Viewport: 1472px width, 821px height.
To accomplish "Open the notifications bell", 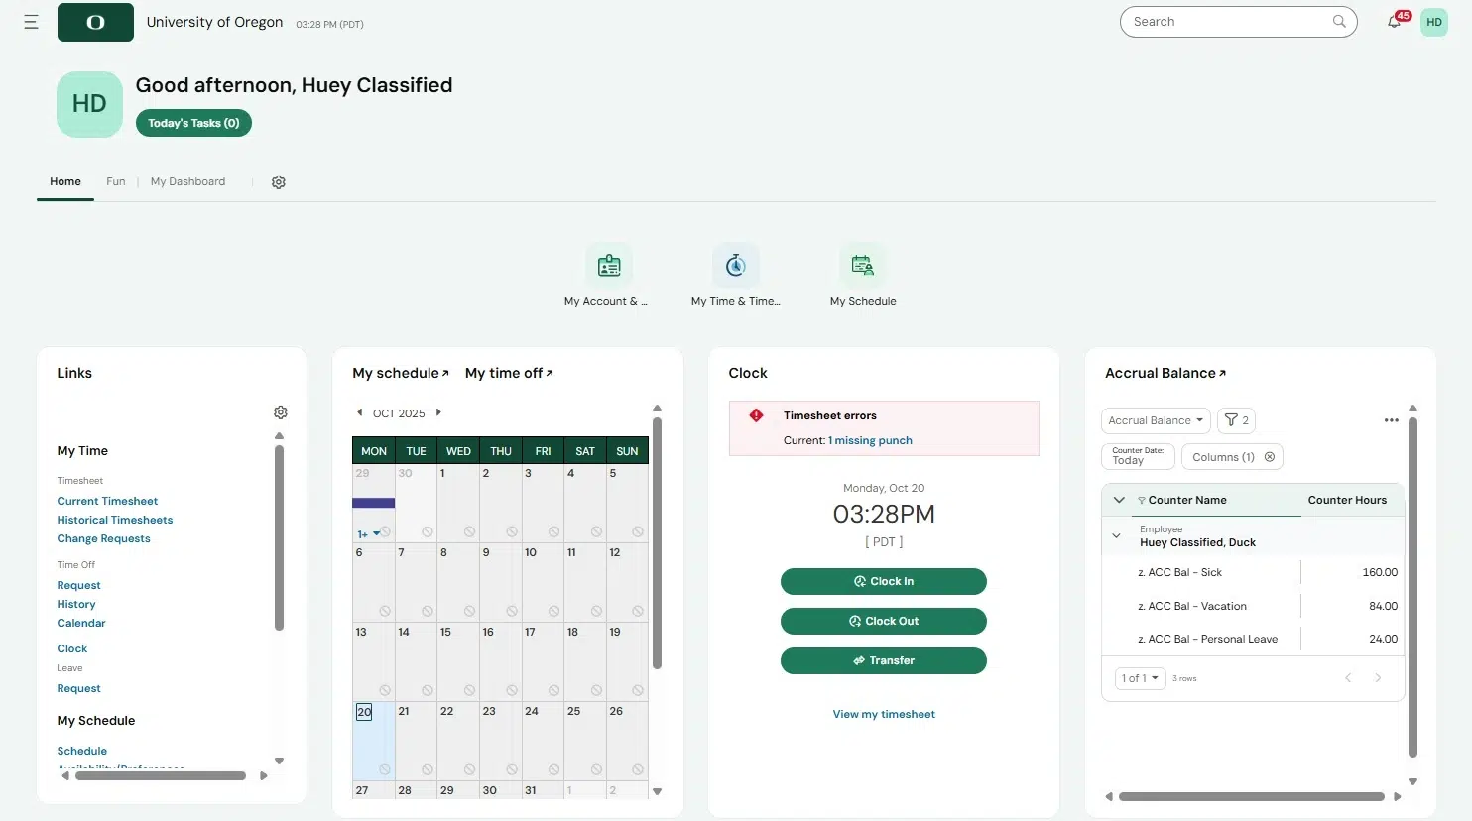I will point(1394,22).
